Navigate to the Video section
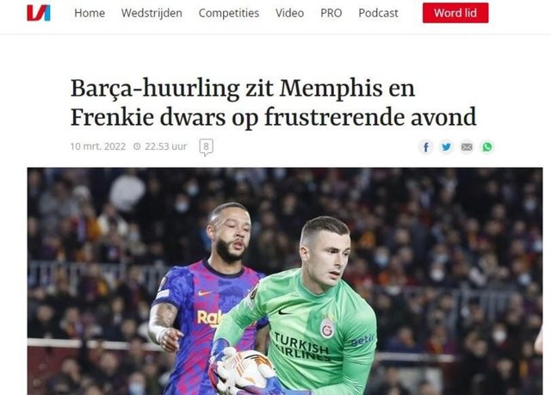 point(289,13)
